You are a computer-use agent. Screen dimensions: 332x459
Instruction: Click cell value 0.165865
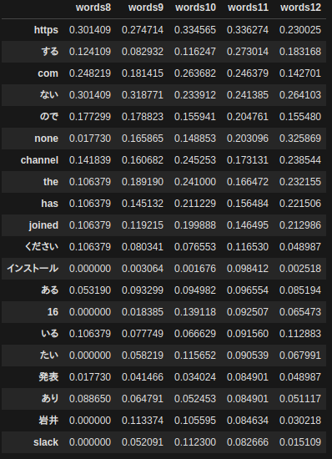coord(143,139)
